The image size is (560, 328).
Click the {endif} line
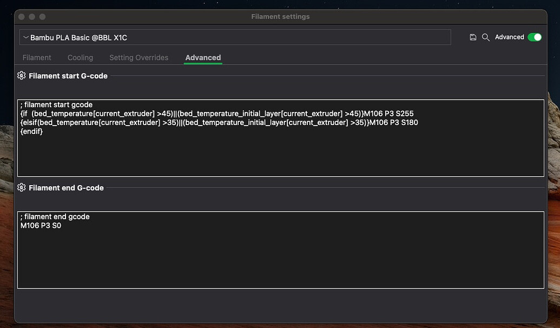point(31,132)
